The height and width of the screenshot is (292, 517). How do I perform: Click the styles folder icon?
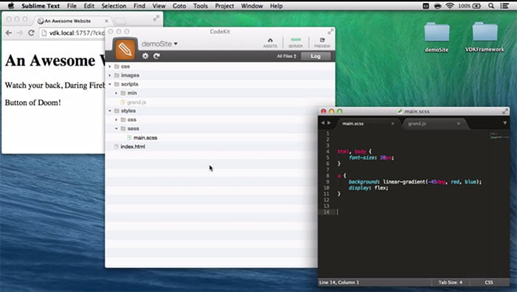click(117, 111)
